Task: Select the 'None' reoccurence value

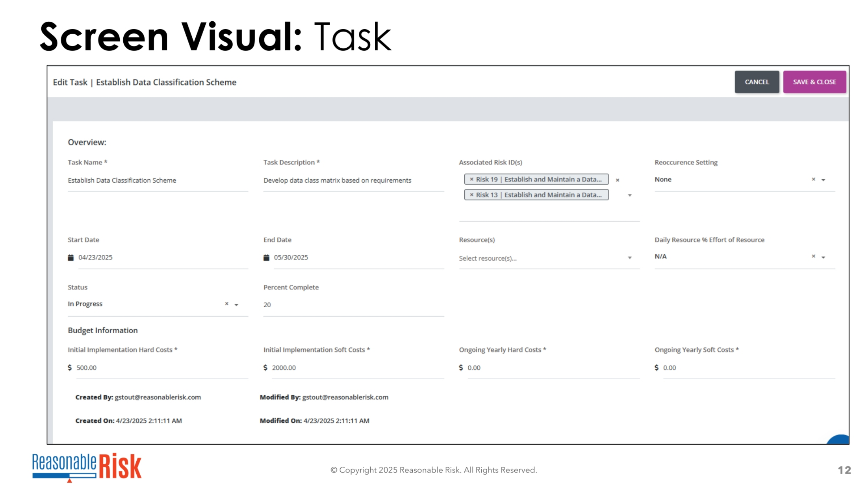Action: click(x=663, y=180)
